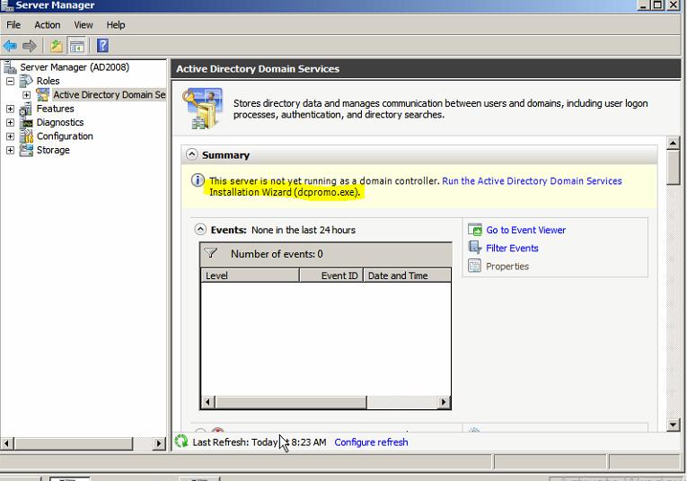687x481 pixels.
Task: Click the Diagnostics node icon
Action: pyautogui.click(x=26, y=123)
